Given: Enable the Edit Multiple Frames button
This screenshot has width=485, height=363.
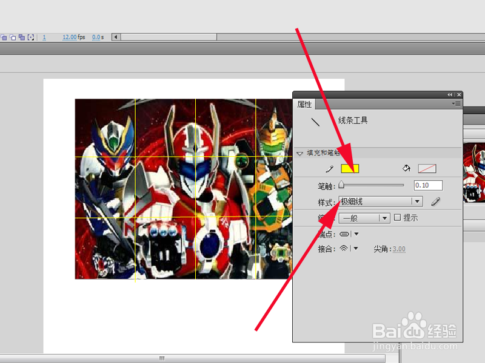Looking at the screenshot, I should point(22,38).
